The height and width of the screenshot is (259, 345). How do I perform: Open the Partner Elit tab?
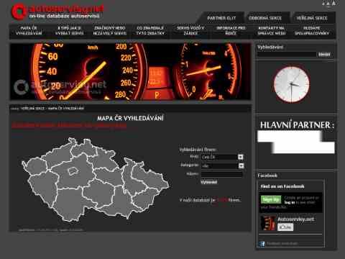pyautogui.click(x=221, y=18)
